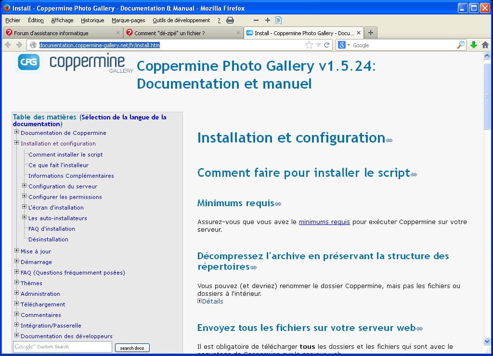This screenshot has width=493, height=356.
Task: Go to the home page icon
Action: (485, 45)
